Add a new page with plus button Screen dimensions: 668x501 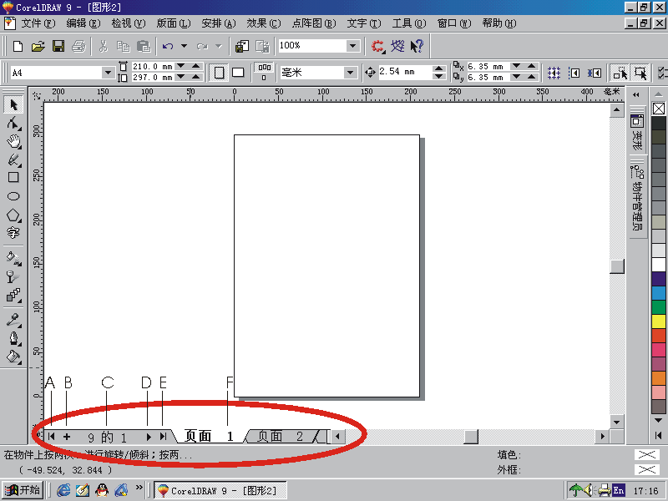click(x=67, y=436)
